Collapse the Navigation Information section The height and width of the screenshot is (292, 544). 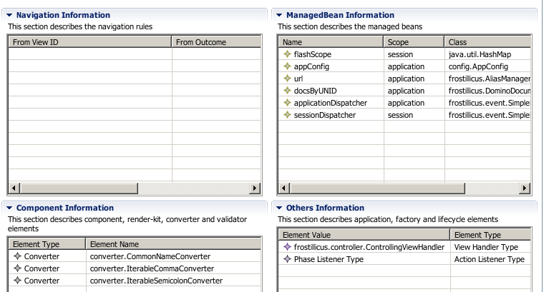(x=9, y=15)
